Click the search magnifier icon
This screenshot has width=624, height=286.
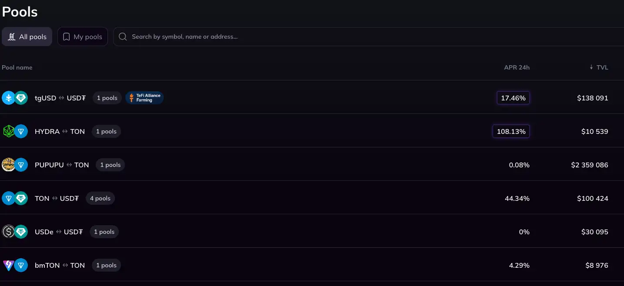(123, 37)
